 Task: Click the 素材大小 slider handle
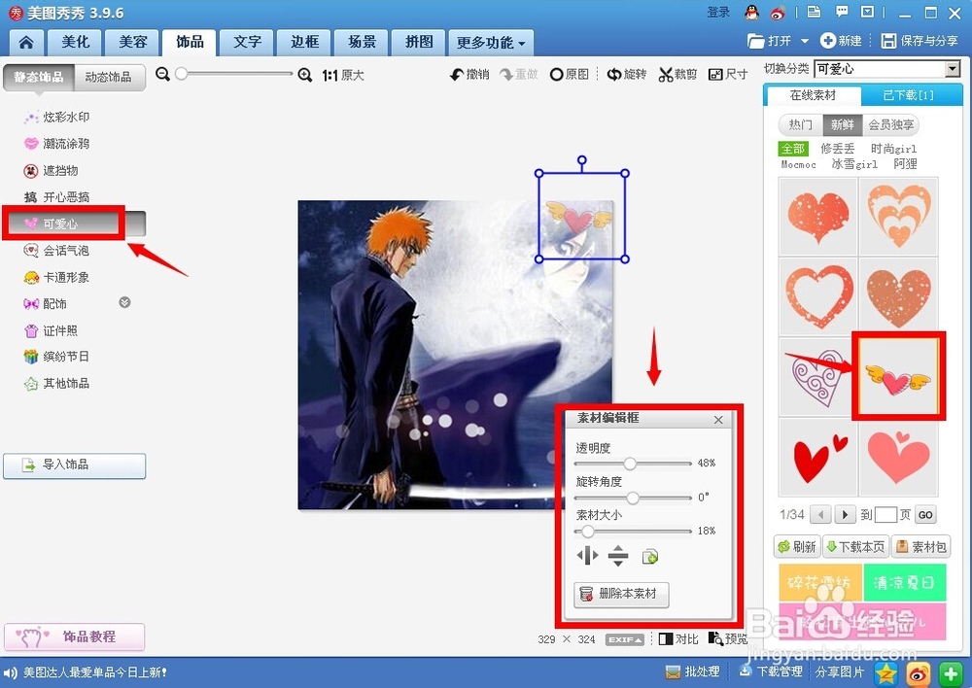pos(588,531)
